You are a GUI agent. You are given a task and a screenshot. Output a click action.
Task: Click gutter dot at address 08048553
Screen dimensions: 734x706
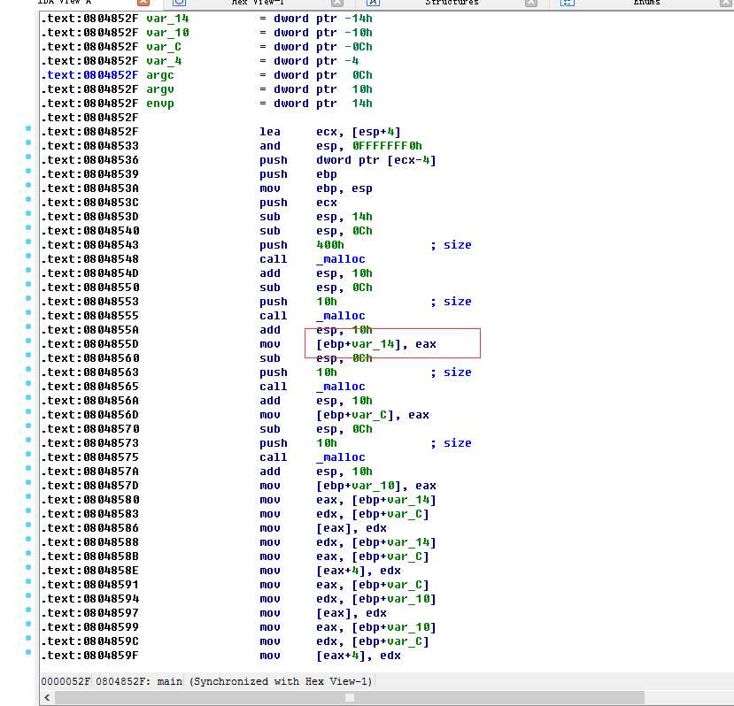click(x=28, y=298)
